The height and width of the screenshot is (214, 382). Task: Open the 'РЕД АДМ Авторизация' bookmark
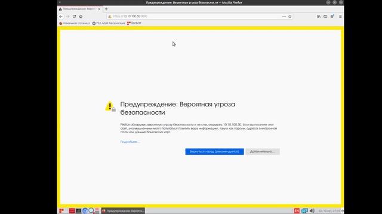point(109,23)
